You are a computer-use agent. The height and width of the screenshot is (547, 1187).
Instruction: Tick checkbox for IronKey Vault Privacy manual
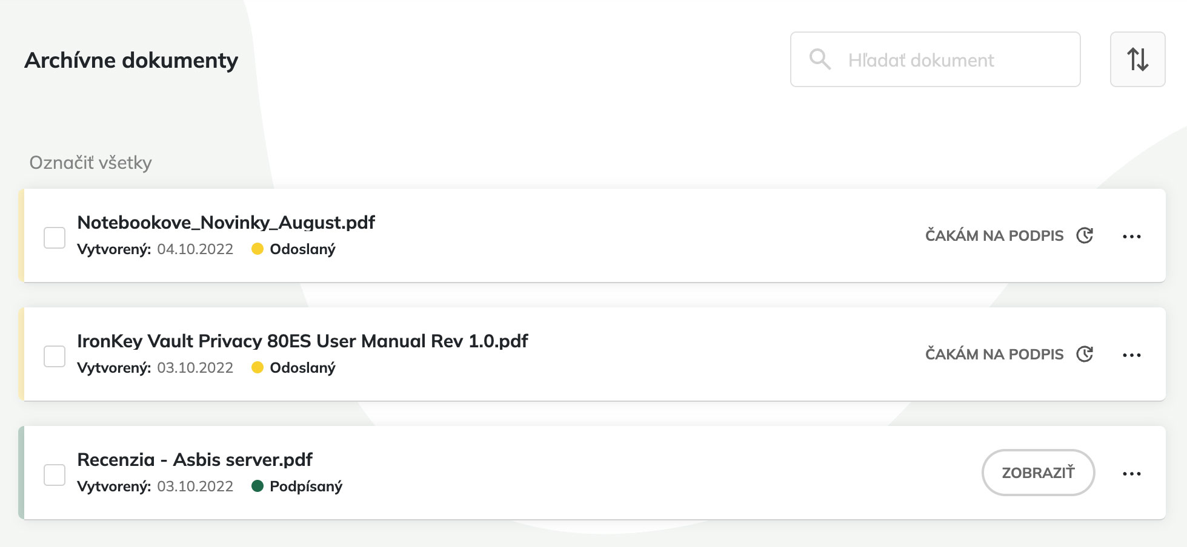[55, 356]
